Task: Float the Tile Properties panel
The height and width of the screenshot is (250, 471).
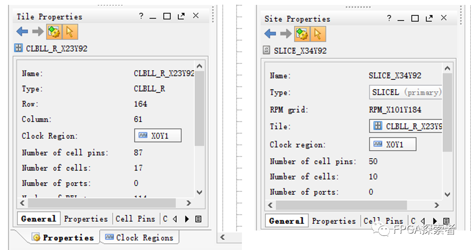Action: tap(181, 16)
